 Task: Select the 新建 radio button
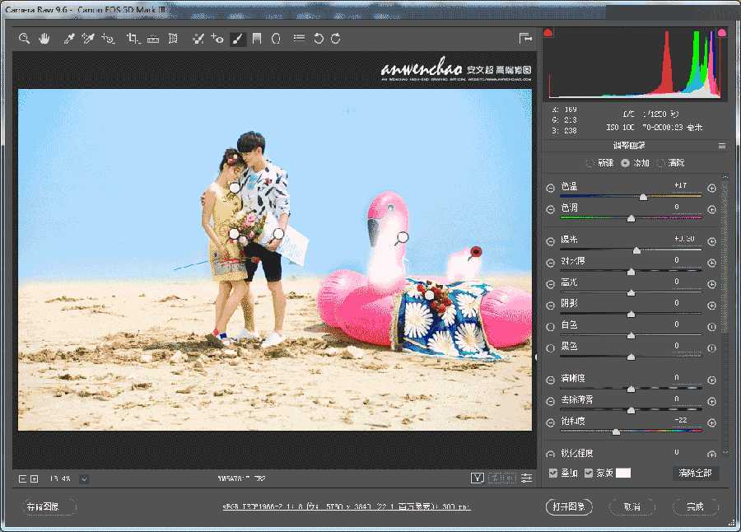click(x=589, y=163)
